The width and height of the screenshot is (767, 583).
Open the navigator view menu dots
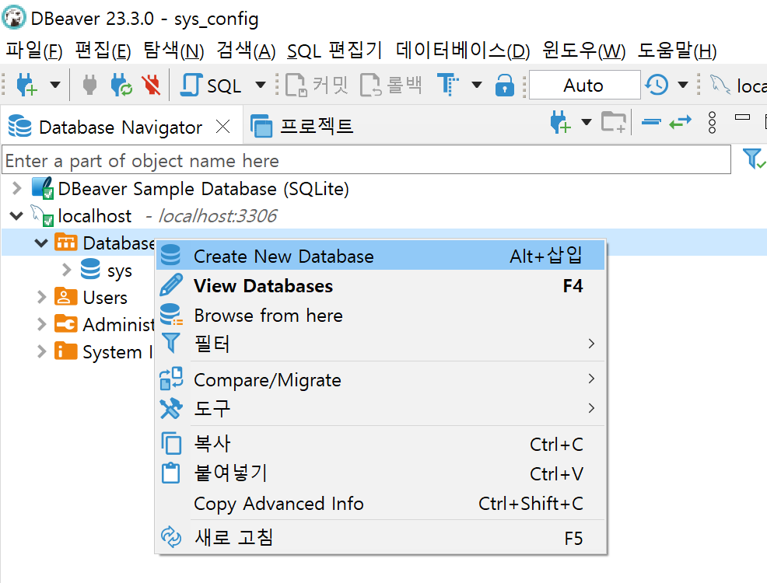click(x=713, y=122)
